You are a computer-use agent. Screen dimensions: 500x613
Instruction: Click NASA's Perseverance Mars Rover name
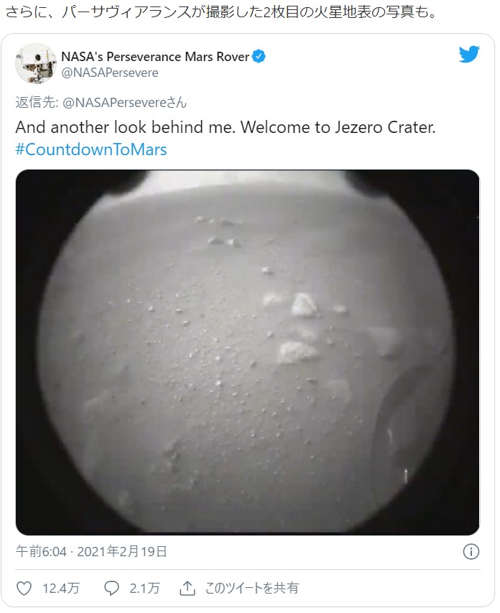155,57
